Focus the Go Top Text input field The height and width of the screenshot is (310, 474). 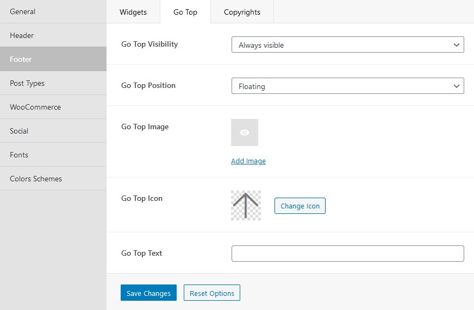(348, 254)
